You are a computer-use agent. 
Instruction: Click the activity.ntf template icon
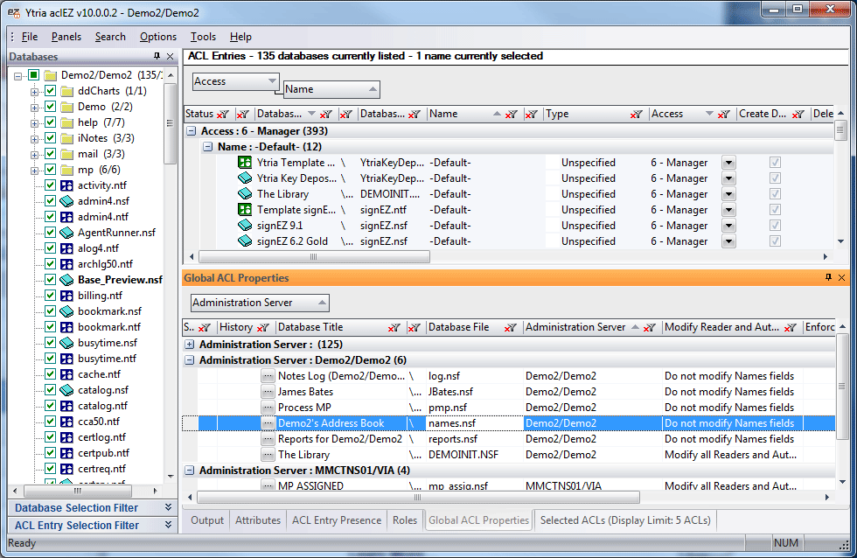[x=66, y=185]
